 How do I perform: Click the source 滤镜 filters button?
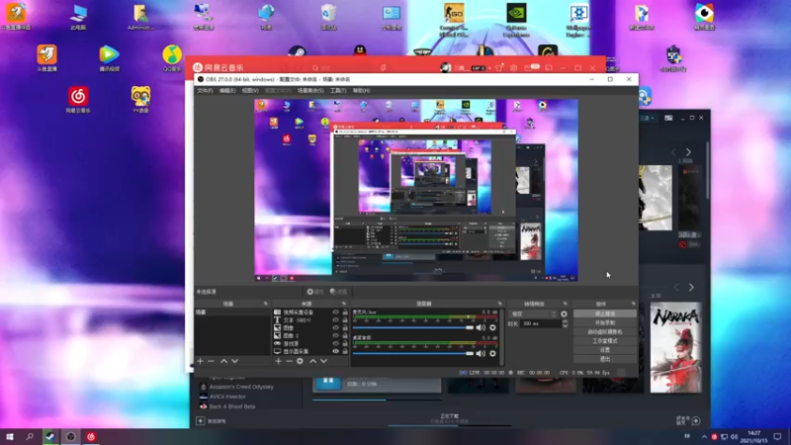click(x=338, y=292)
